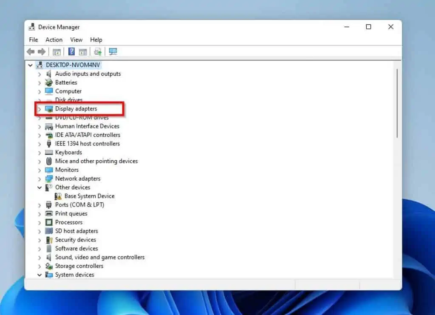The image size is (435, 315).
Task: Click the monitor icon at the toolbar's end
Action: 112,51
